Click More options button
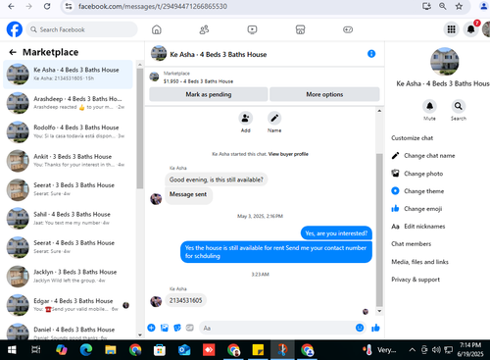Screen dimensions: 490x360 324,94
